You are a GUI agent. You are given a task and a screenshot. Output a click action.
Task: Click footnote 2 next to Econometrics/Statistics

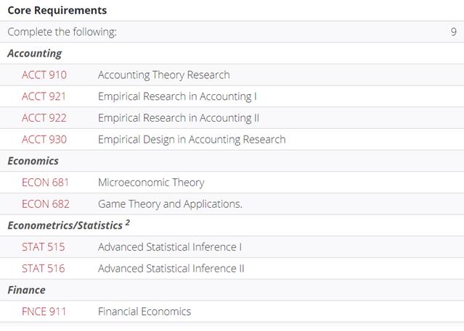click(x=127, y=222)
